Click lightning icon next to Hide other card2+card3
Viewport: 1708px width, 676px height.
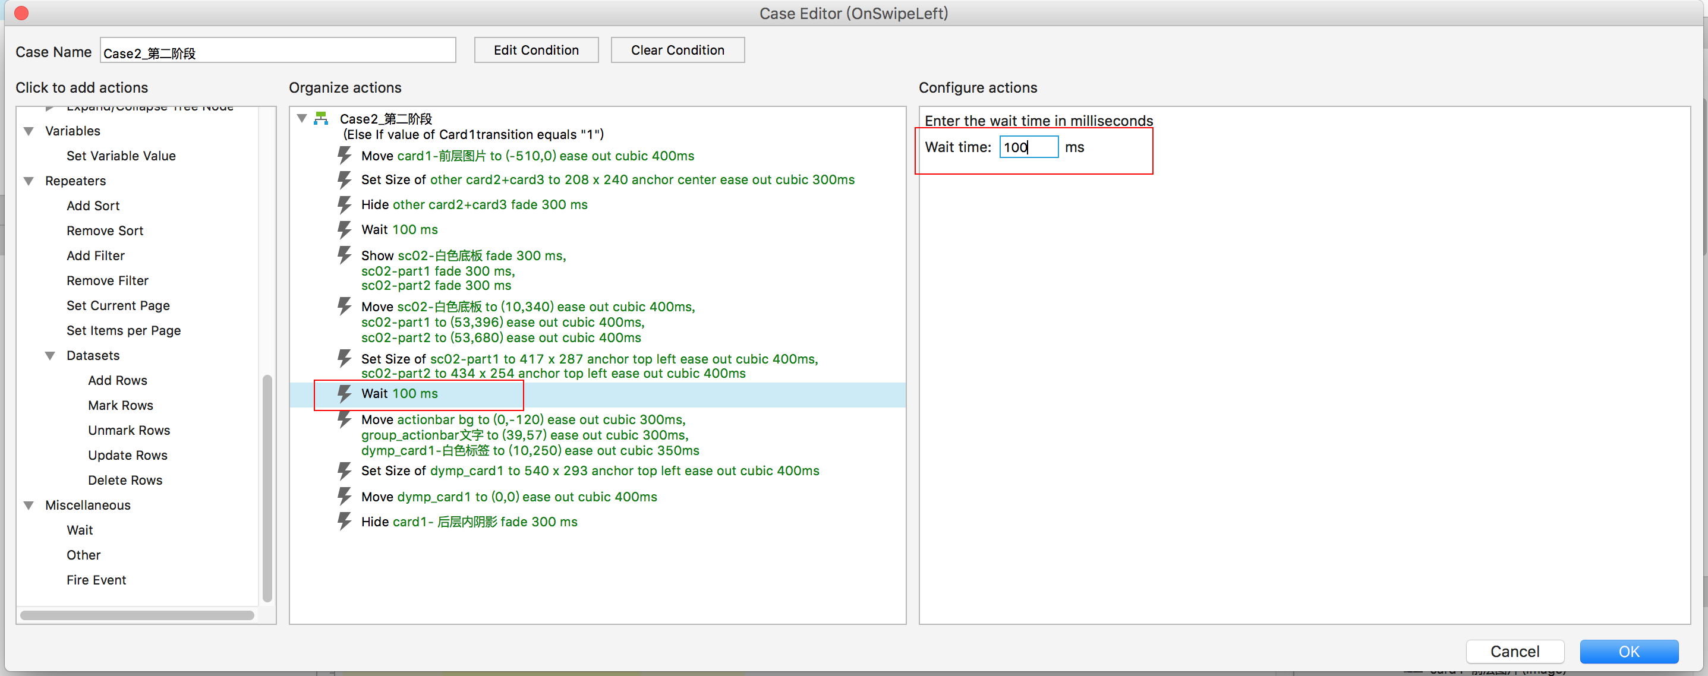[344, 205]
